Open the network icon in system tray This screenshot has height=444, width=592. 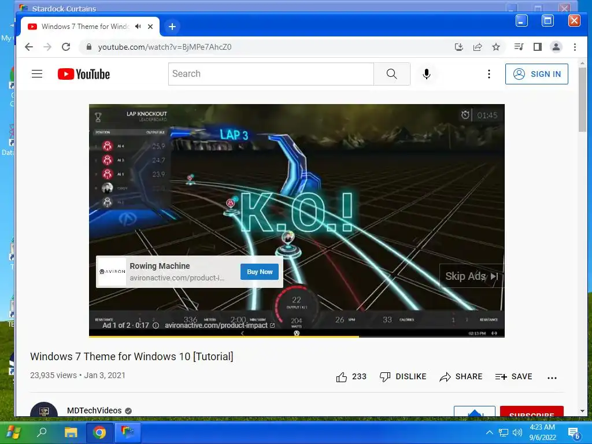(x=504, y=432)
